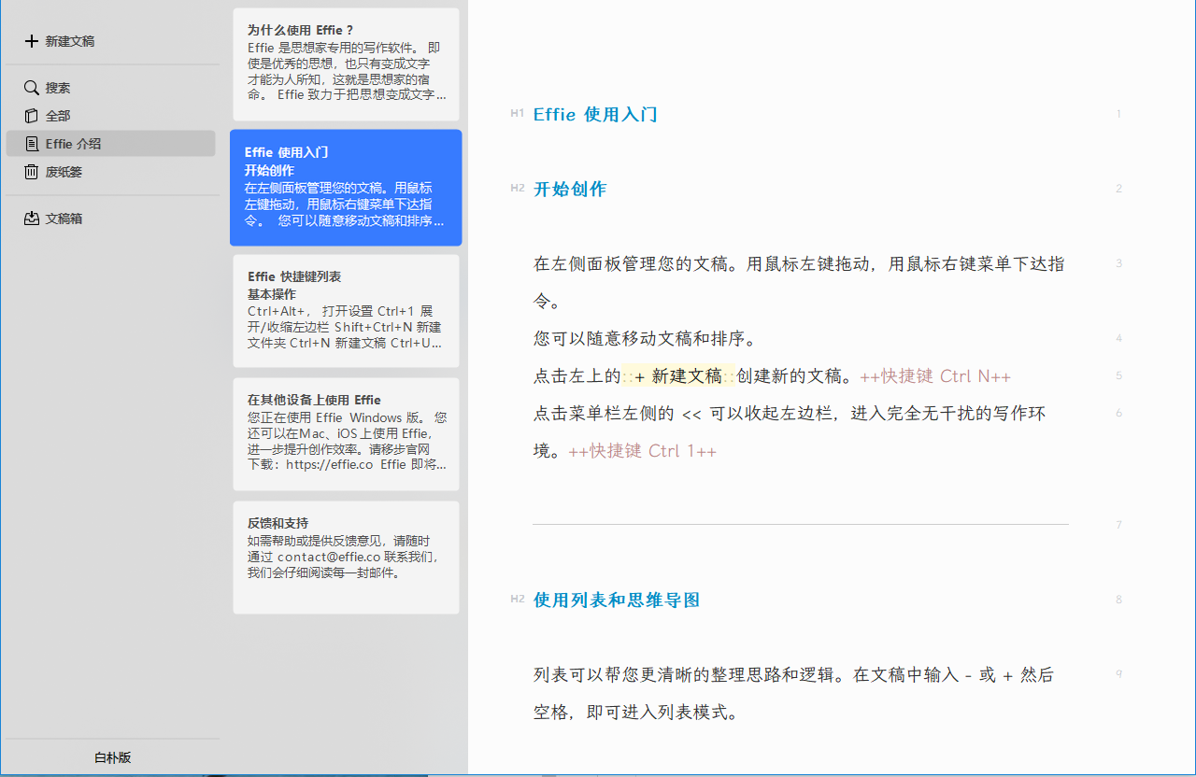Open the 废纸篓 trash icon
This screenshot has width=1196, height=777.
[x=31, y=171]
